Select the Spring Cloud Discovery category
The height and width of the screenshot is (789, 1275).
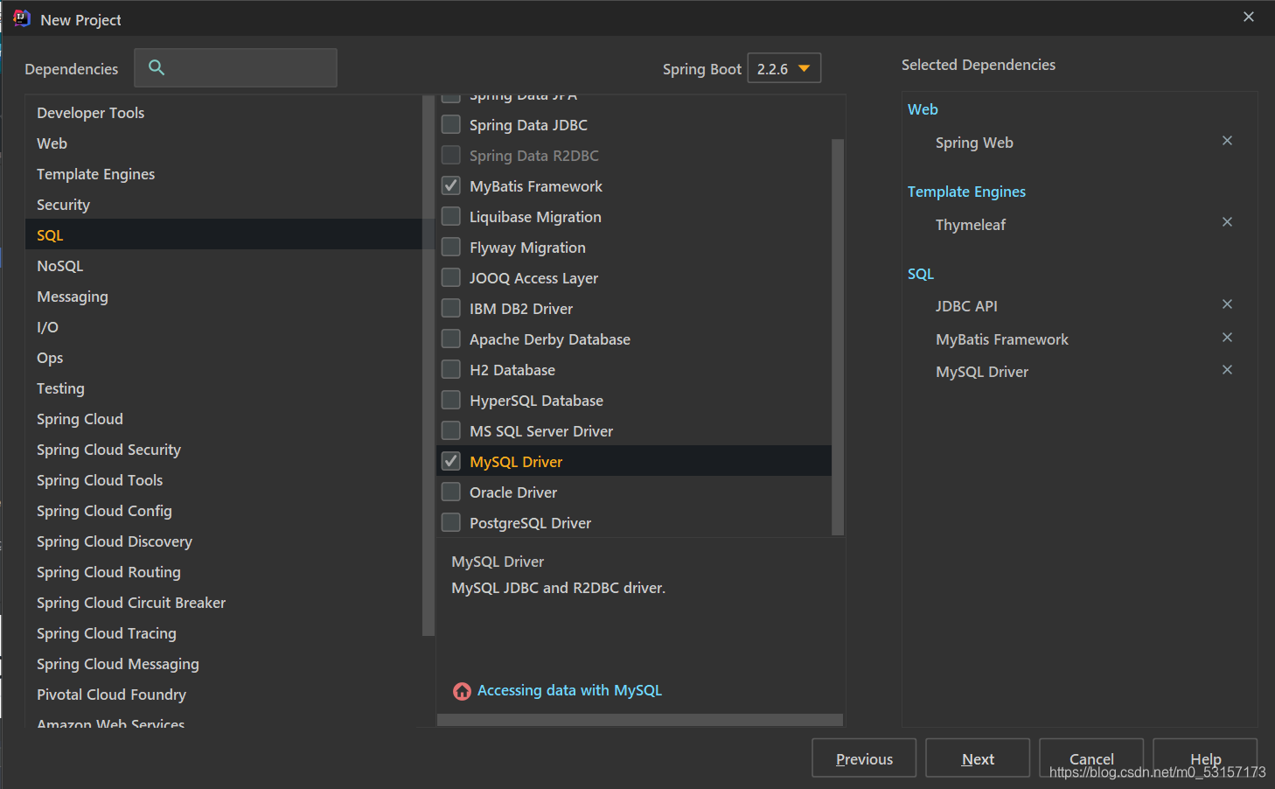pos(224,541)
